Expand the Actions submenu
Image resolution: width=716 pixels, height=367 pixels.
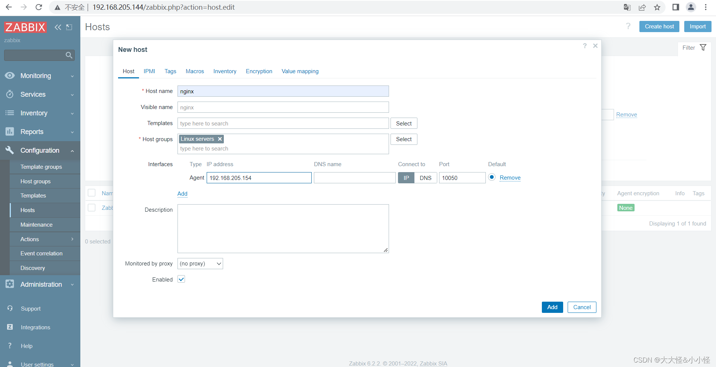(72, 239)
